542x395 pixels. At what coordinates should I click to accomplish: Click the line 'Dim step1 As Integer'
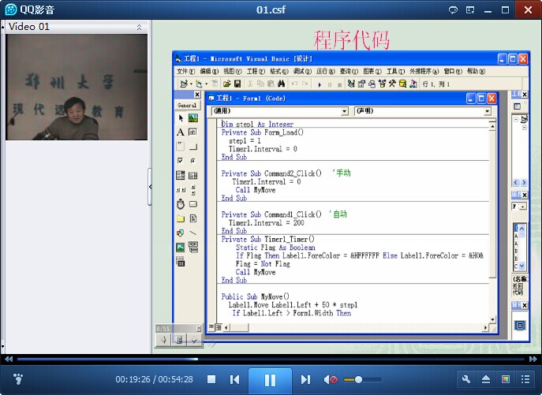[x=257, y=124]
